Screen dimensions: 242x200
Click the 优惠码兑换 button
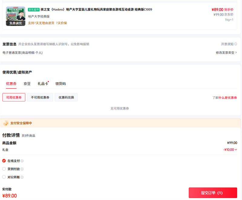(66, 97)
